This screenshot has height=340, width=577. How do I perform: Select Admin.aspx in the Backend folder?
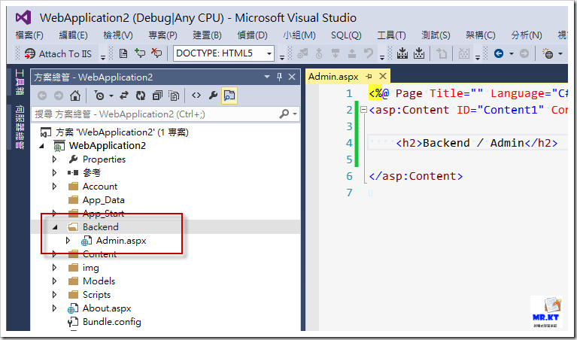[x=121, y=241]
